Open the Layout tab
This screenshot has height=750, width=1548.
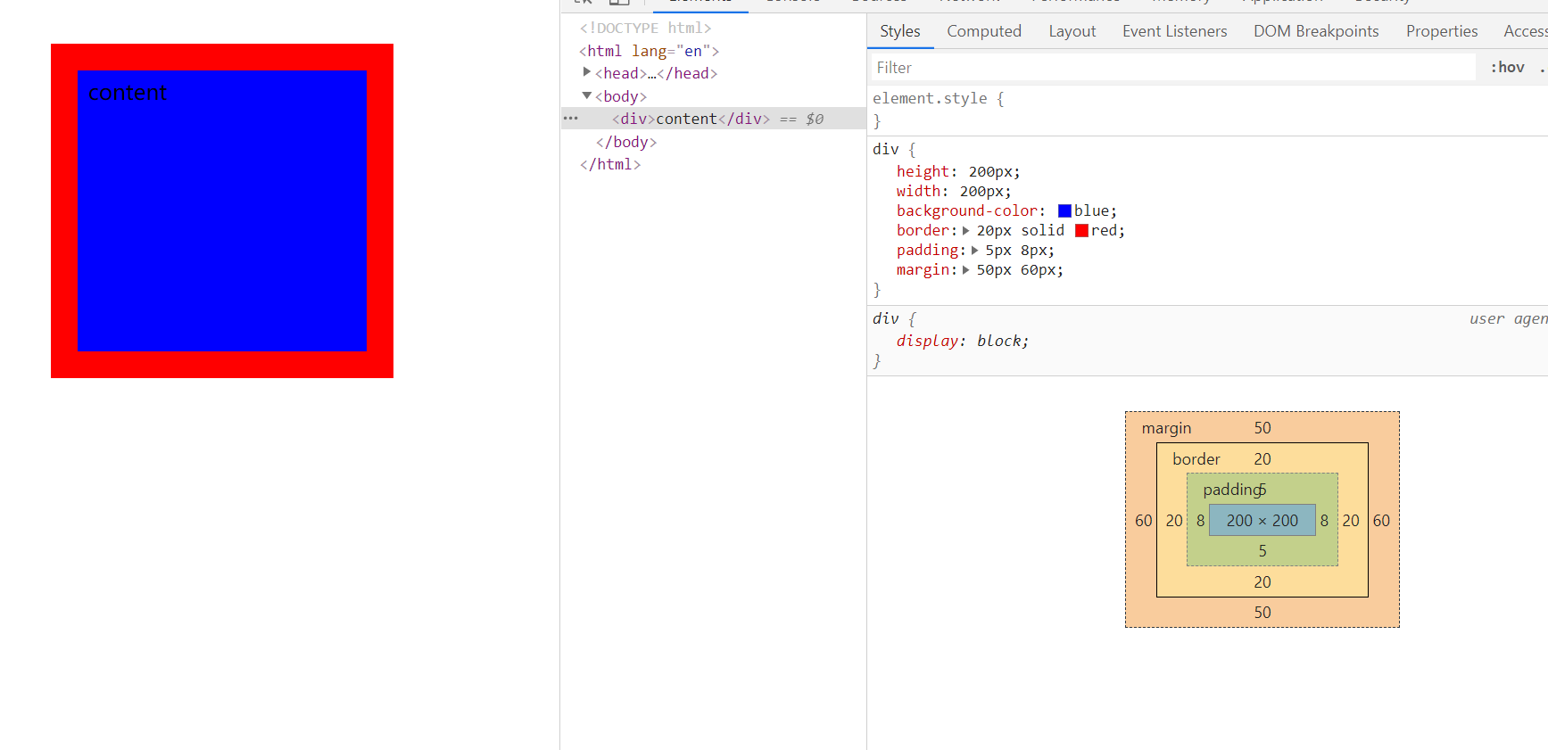pos(1072,31)
